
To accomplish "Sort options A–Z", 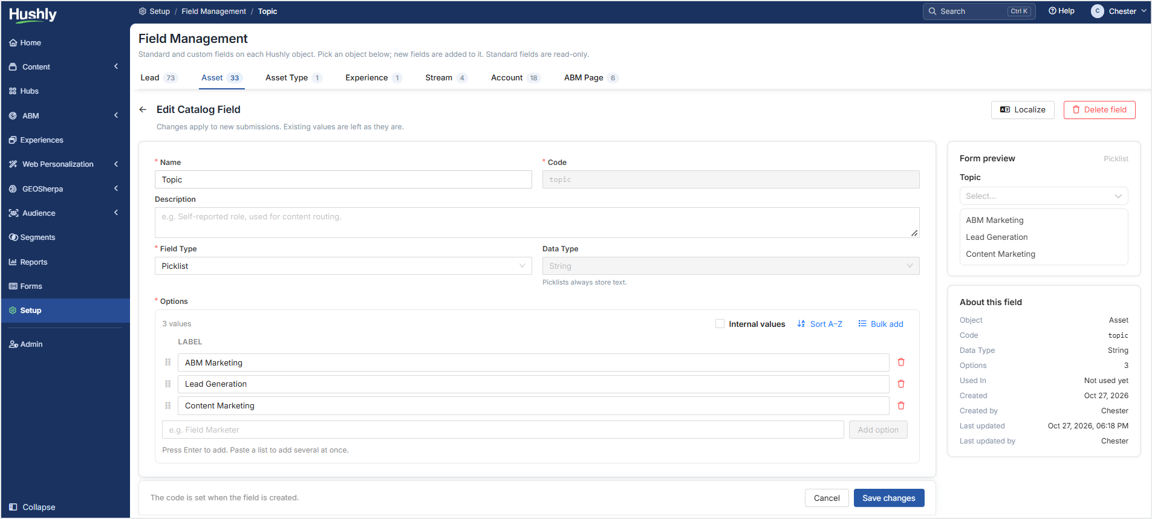I will pos(819,324).
